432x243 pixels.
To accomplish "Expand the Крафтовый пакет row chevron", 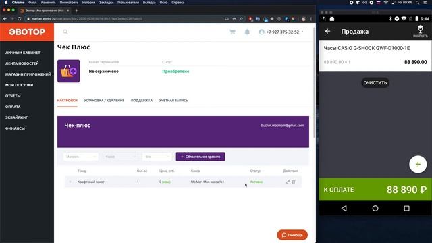I will (x=70, y=182).
